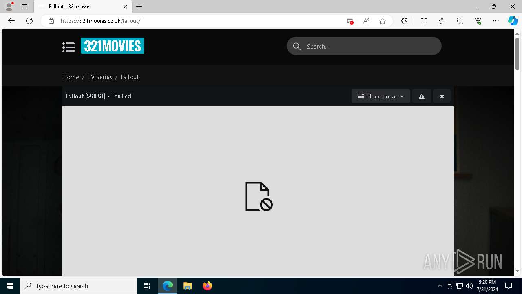This screenshot has height=294, width=522.
Task: Open the clock showing 5:20 PM
Action: pos(487,286)
